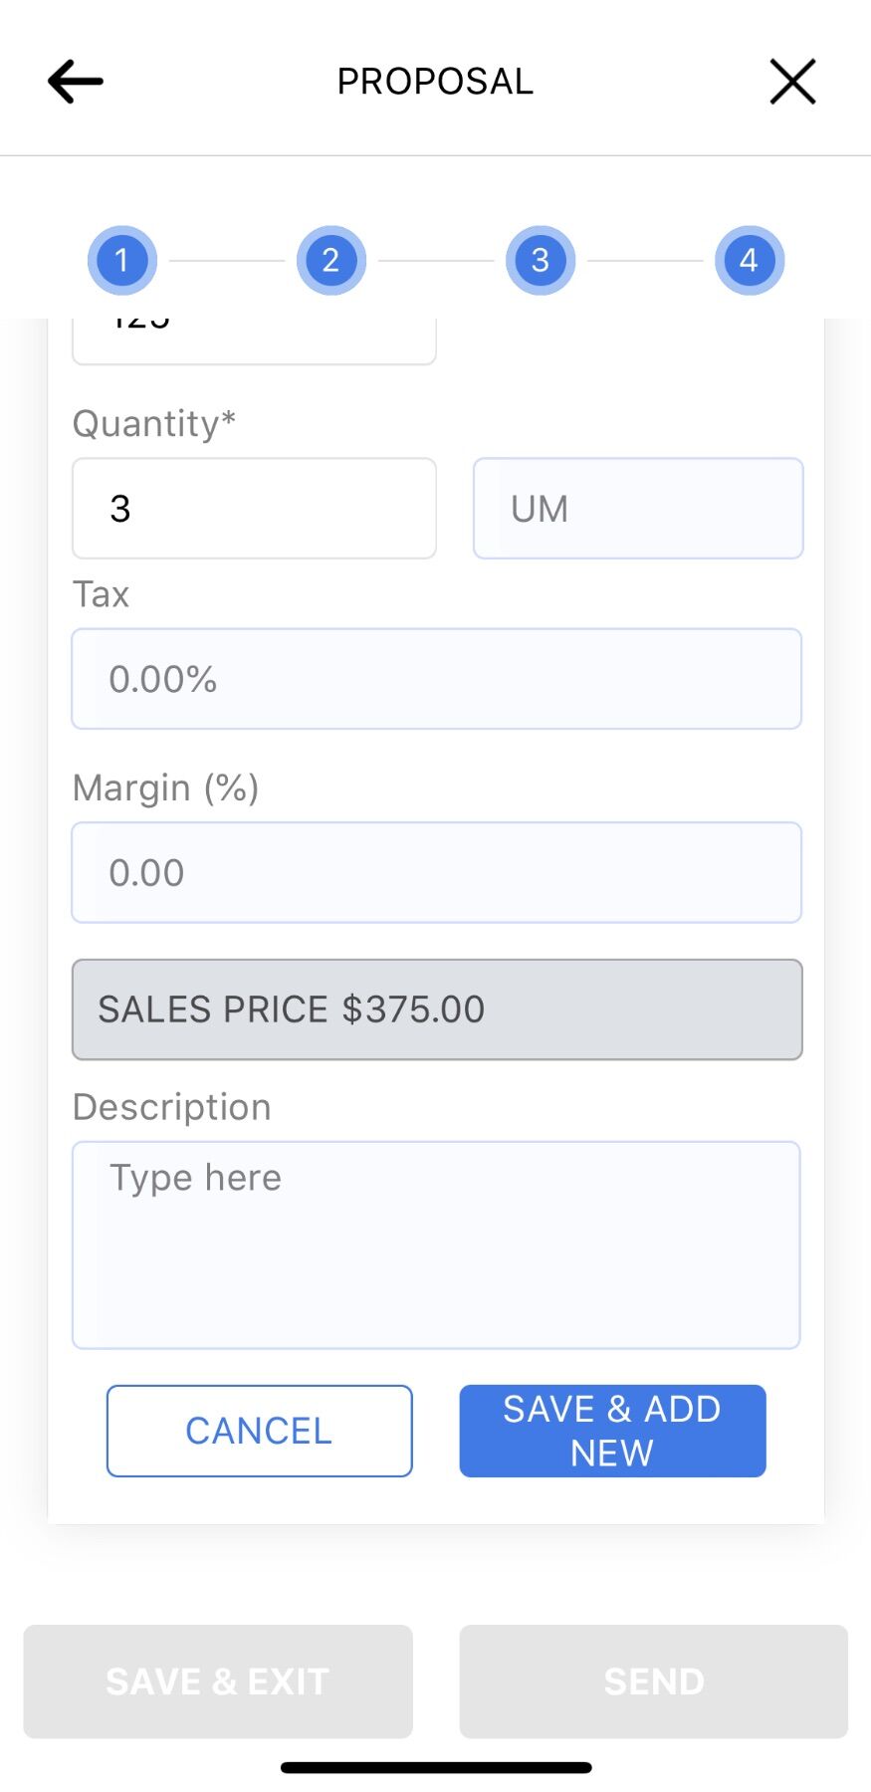Tap the Save & Exit button
871x1792 pixels.
(x=218, y=1681)
